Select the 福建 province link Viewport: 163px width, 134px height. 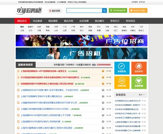(47, 27)
